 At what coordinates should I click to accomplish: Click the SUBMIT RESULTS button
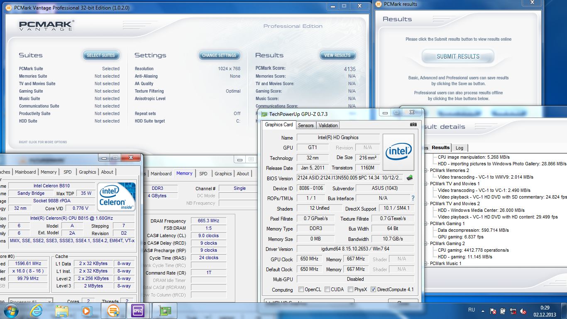(458, 56)
